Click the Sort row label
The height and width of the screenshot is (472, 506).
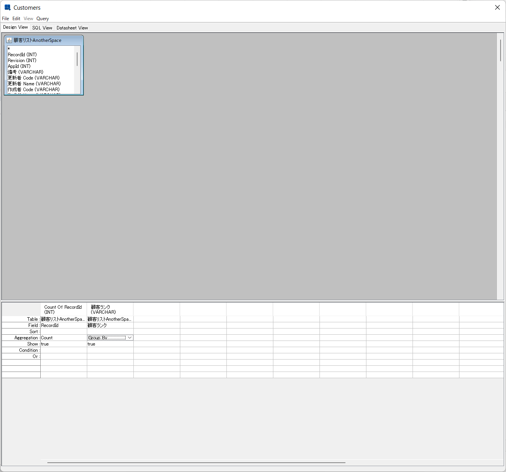21,332
